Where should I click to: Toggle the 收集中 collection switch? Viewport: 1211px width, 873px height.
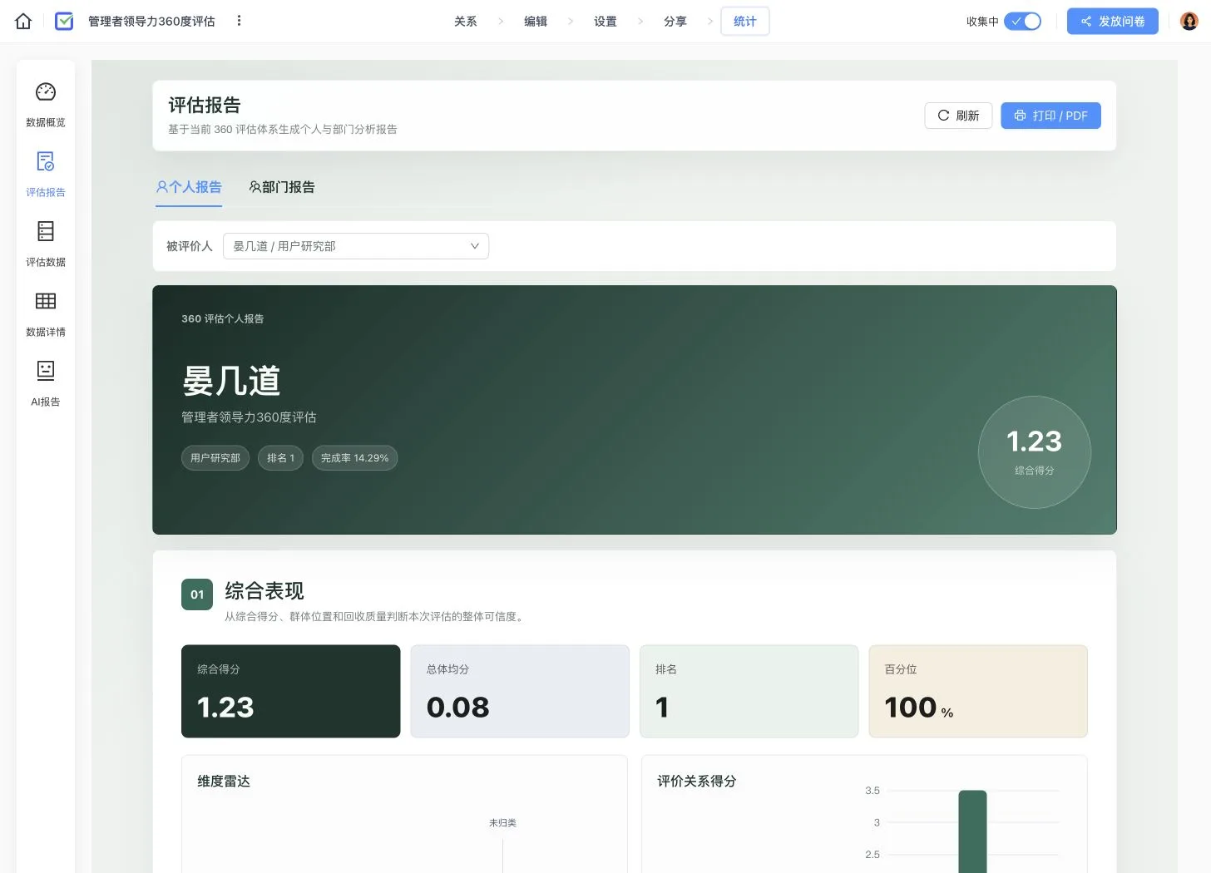coord(1022,22)
